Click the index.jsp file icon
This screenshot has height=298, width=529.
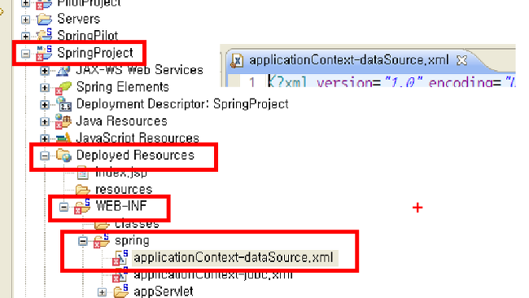(x=83, y=173)
